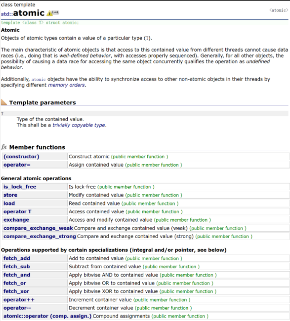Open the compare_exchange_strong link
This screenshot has width=290, height=321.
[40, 236]
